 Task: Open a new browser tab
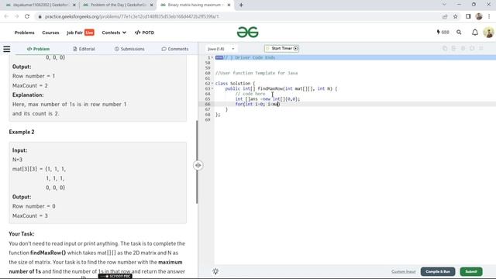coord(241,5)
